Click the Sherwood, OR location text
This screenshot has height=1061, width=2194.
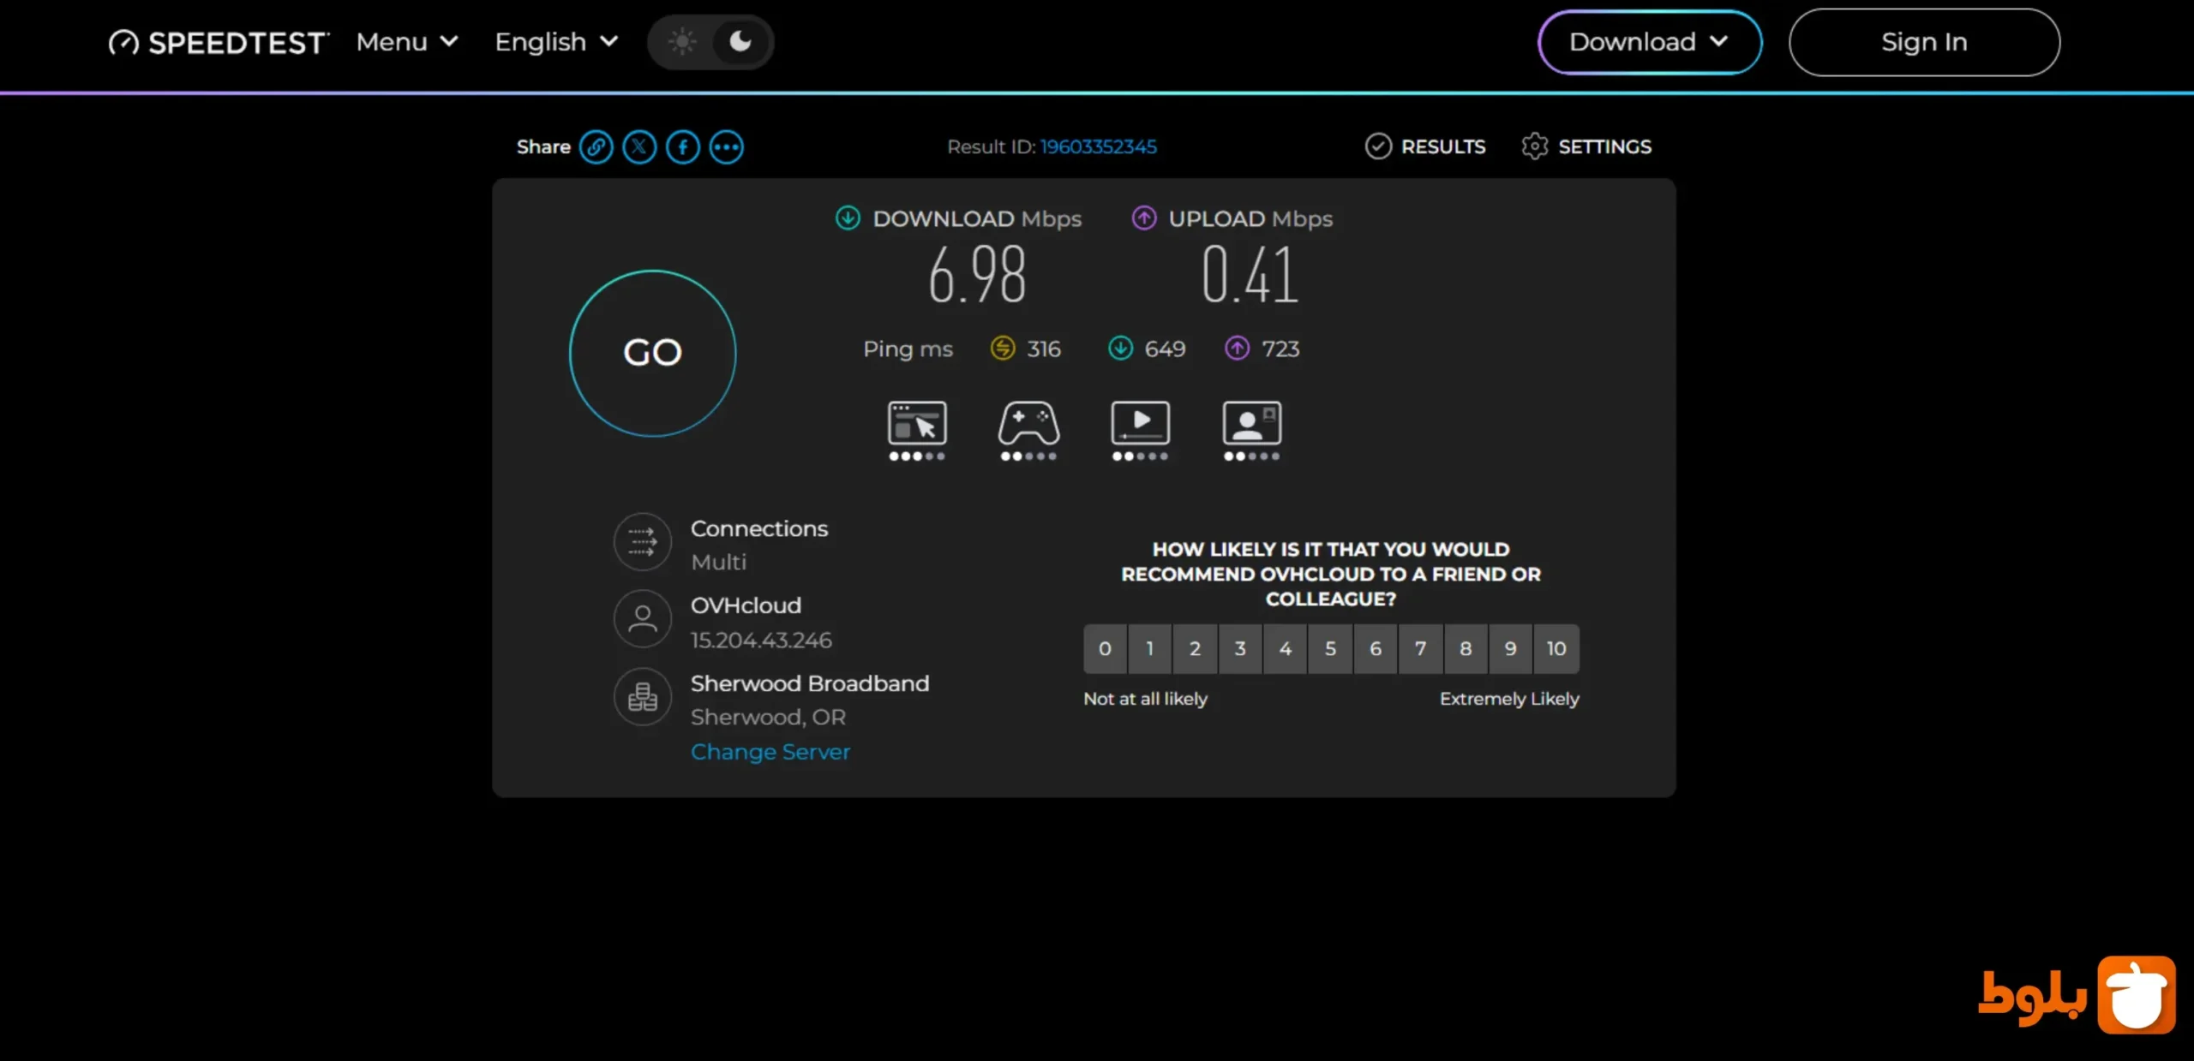pyautogui.click(x=768, y=718)
